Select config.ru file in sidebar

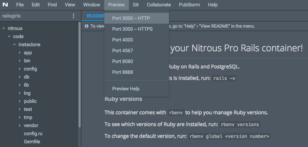[x=33, y=134]
